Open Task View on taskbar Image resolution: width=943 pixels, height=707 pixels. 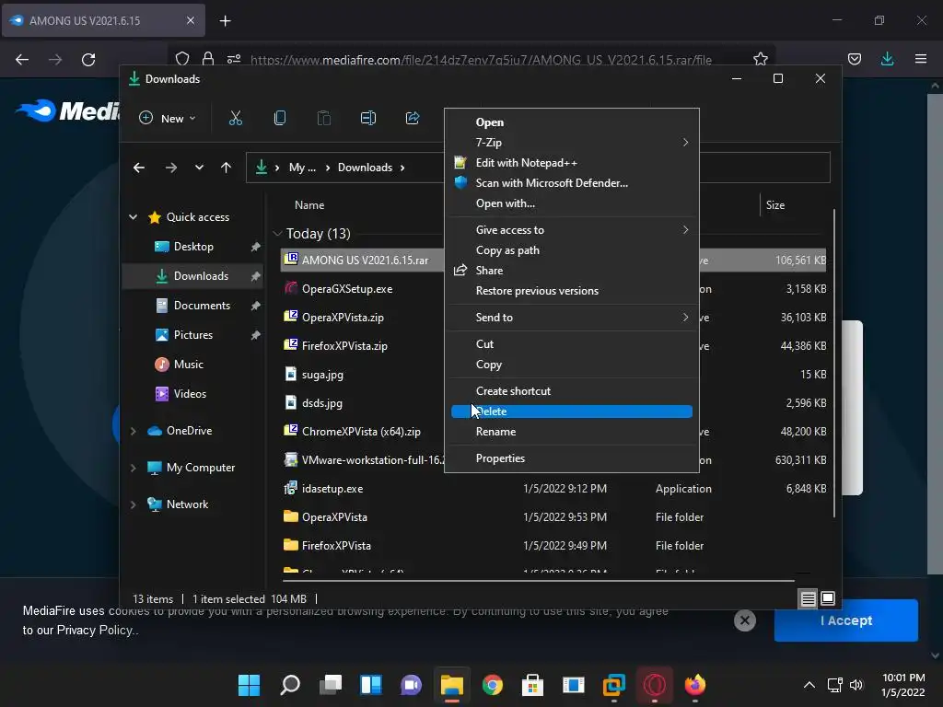331,685
